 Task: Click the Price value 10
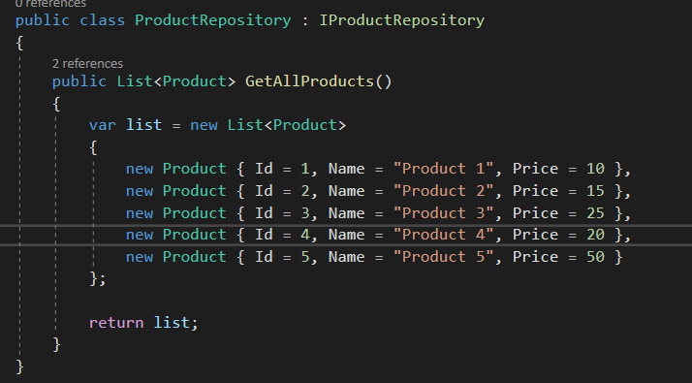(595, 169)
